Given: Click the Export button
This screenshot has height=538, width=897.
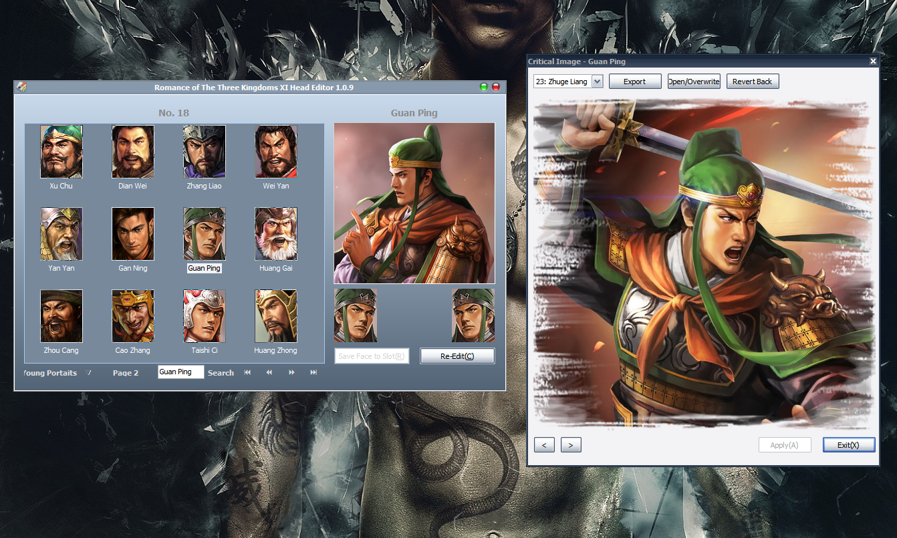Looking at the screenshot, I should pyautogui.click(x=635, y=82).
